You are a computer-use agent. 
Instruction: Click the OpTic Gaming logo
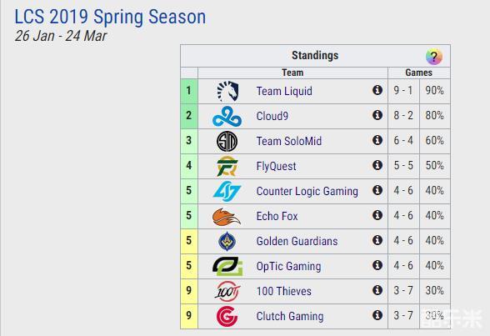[227, 266]
